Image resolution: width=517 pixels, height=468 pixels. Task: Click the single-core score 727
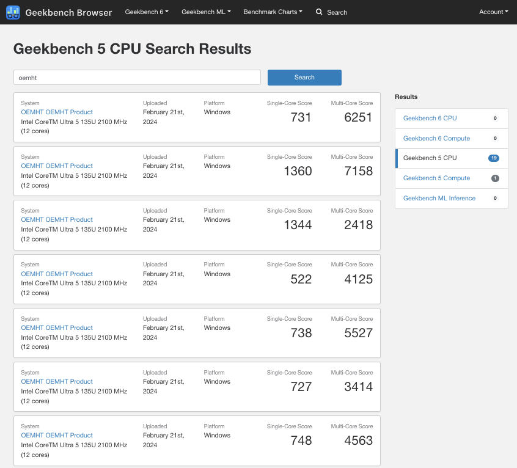click(301, 387)
